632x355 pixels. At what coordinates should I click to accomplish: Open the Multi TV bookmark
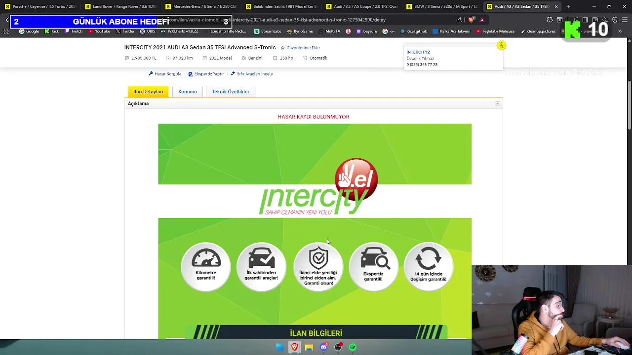(x=330, y=31)
